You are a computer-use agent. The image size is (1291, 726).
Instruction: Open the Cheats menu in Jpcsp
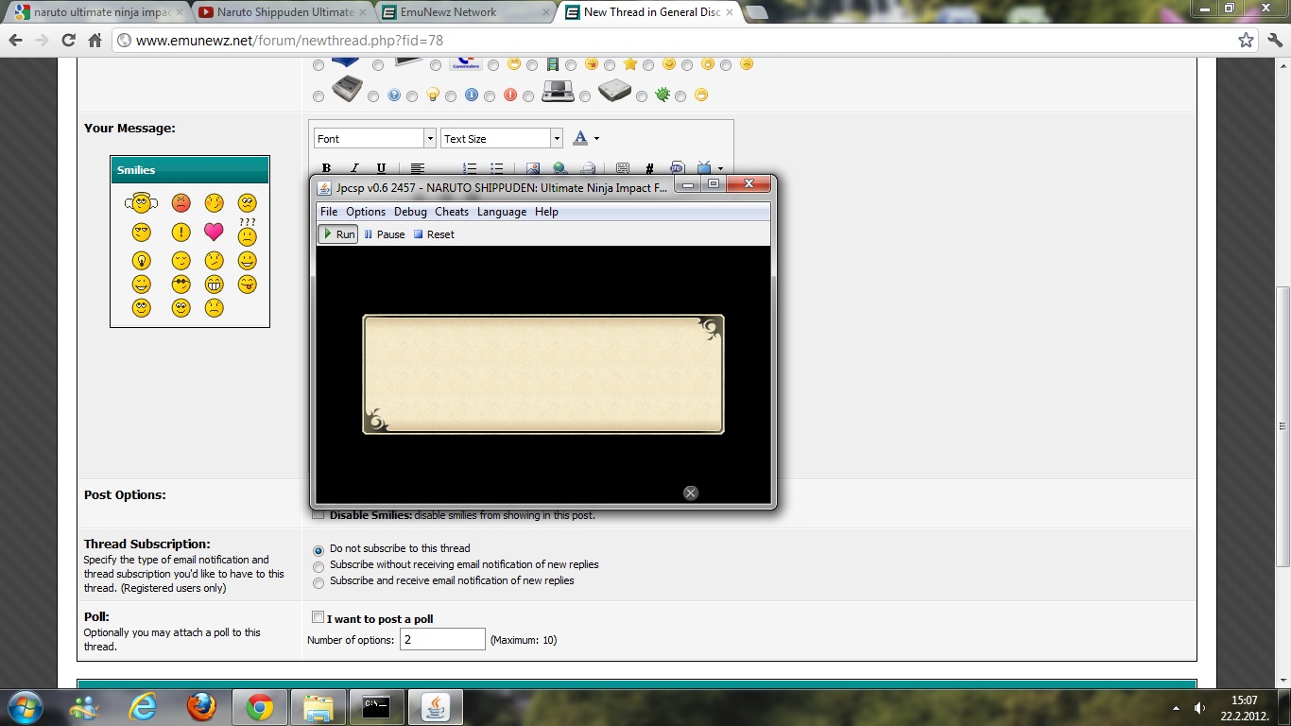pos(451,212)
